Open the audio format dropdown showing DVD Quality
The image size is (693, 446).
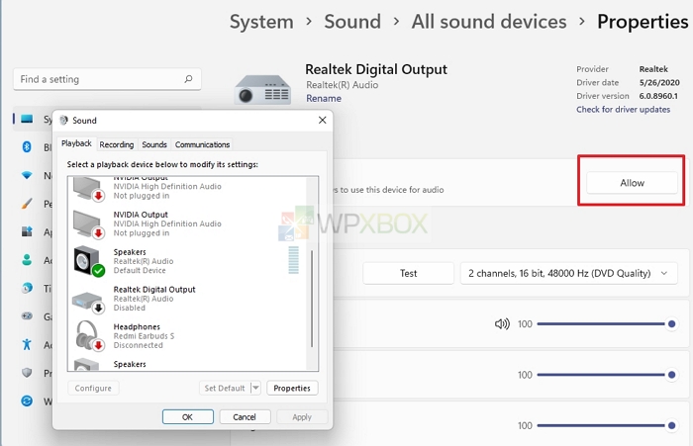coord(569,273)
